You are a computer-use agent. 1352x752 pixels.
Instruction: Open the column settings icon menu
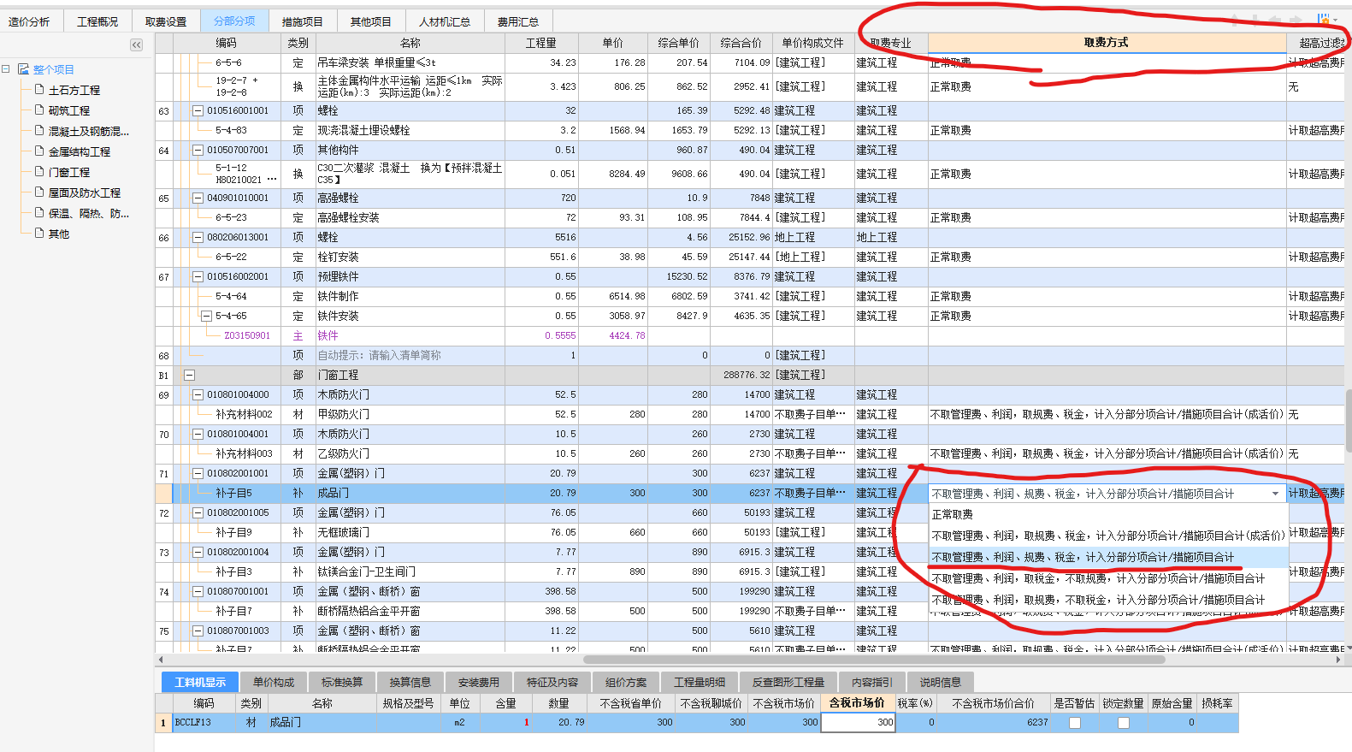(1325, 20)
